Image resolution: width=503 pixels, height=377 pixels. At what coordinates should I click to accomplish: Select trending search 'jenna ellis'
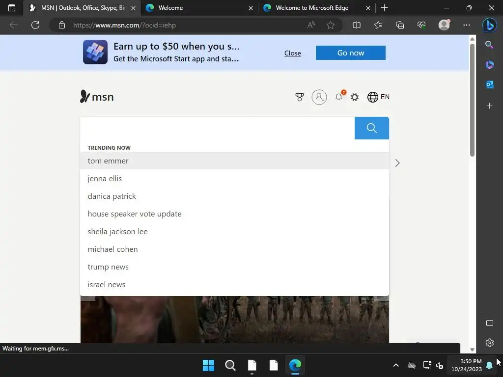pos(234,179)
